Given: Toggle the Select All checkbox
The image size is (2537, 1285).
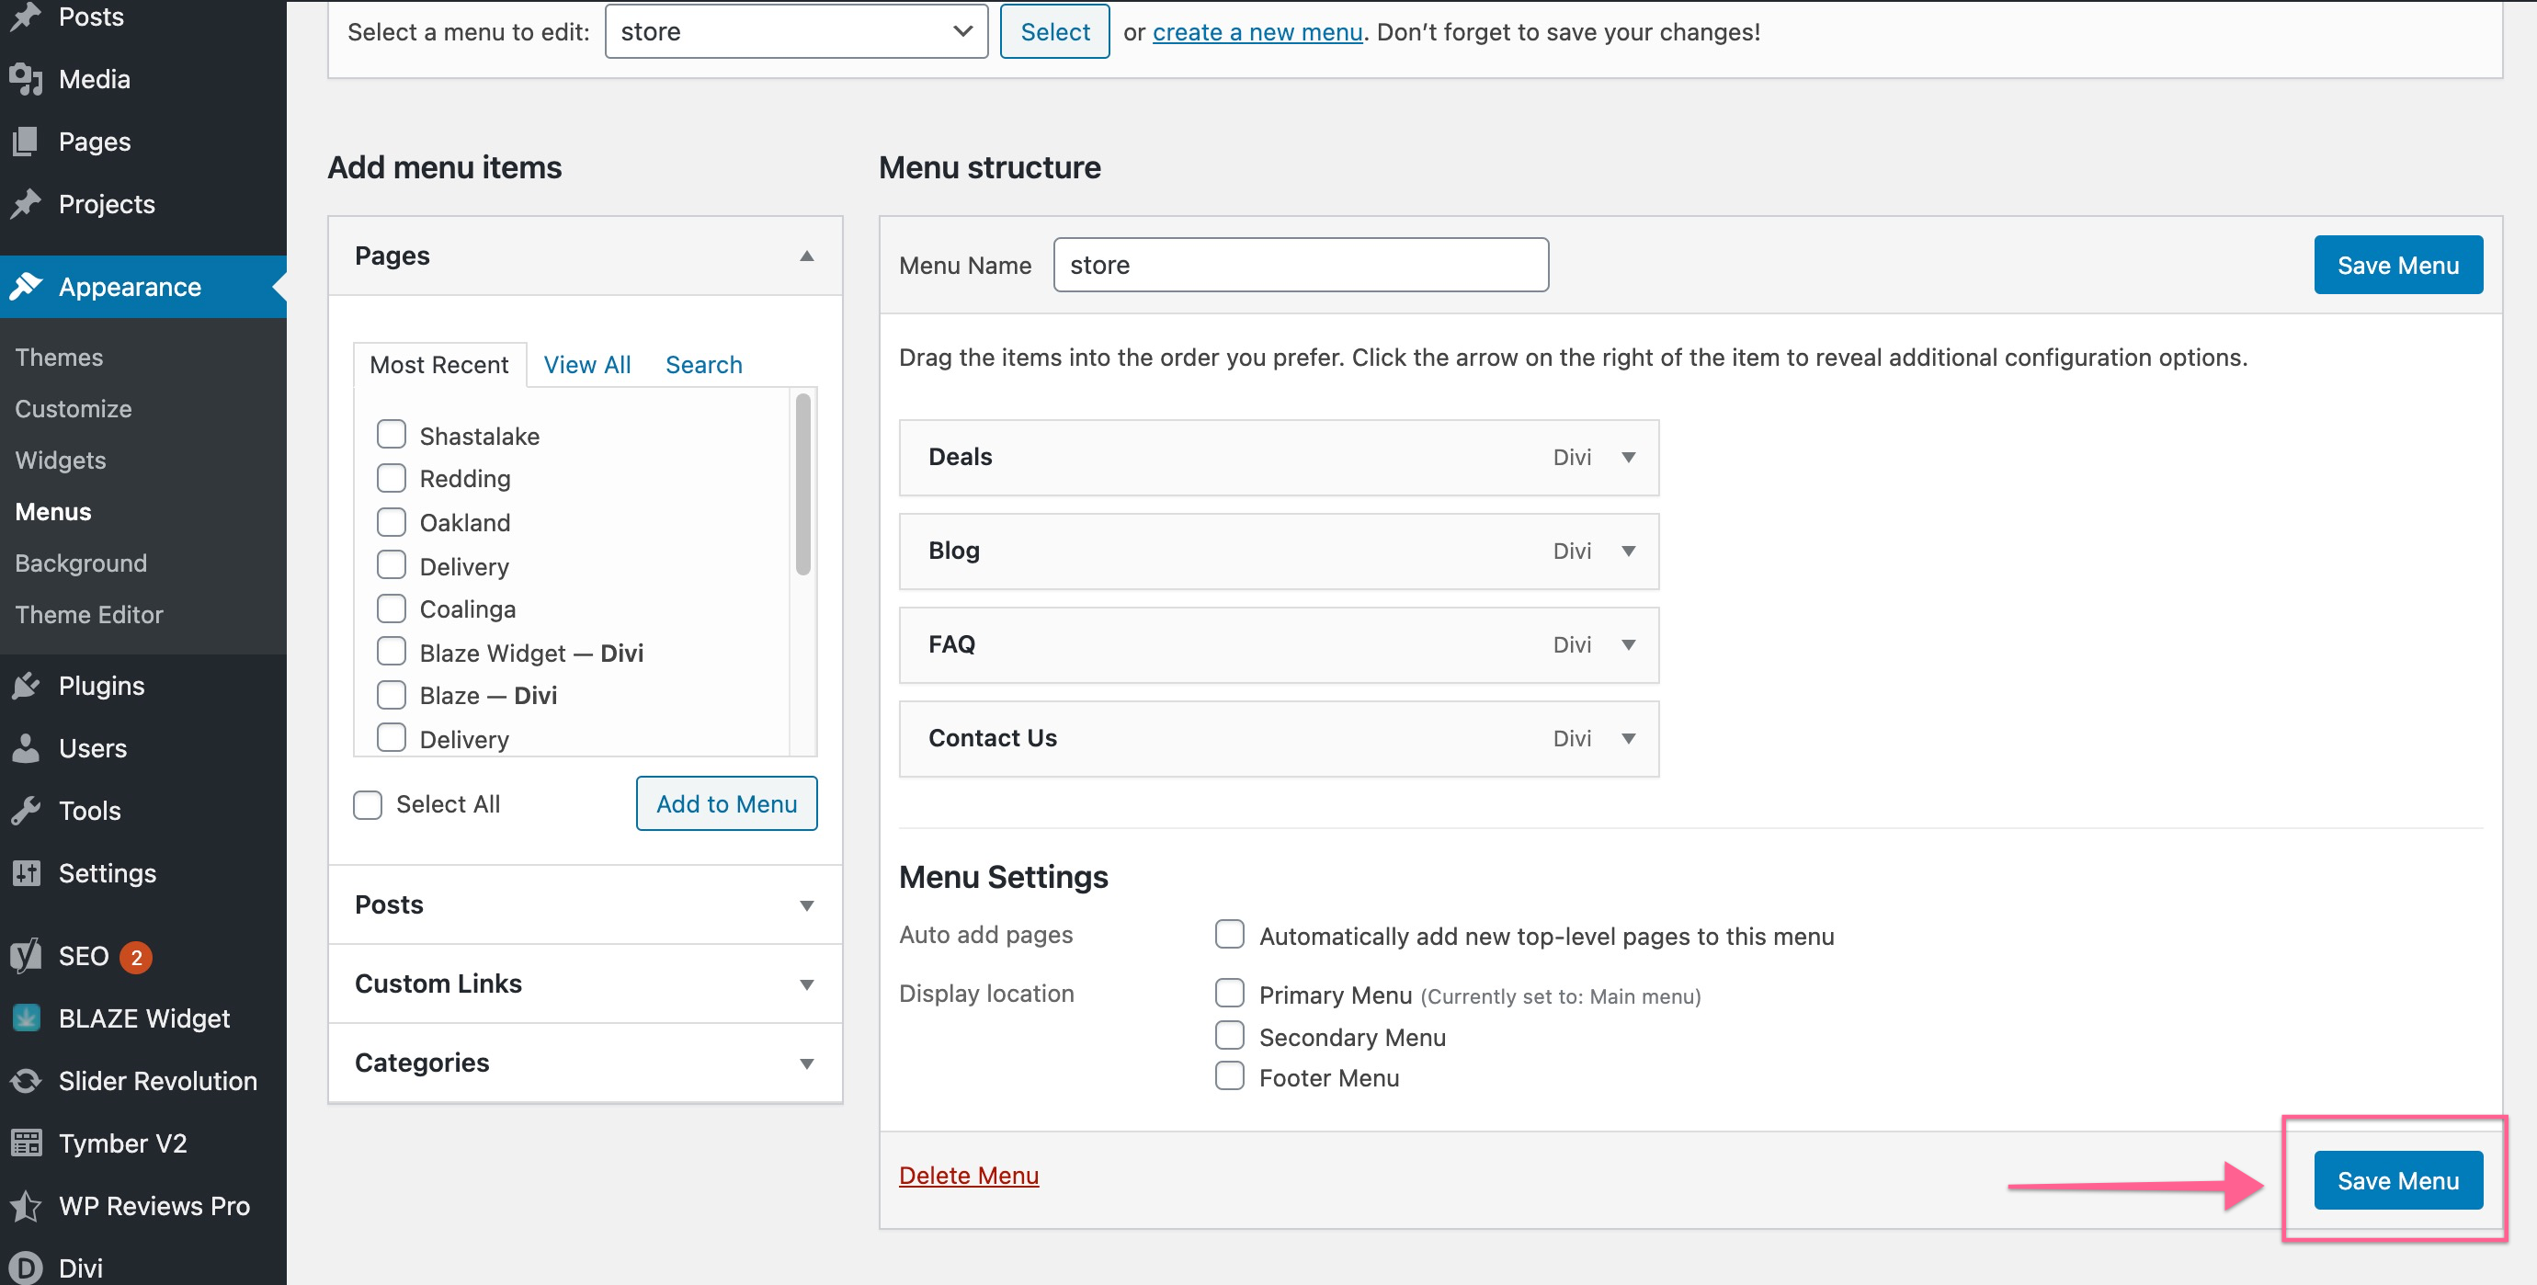Looking at the screenshot, I should (368, 804).
